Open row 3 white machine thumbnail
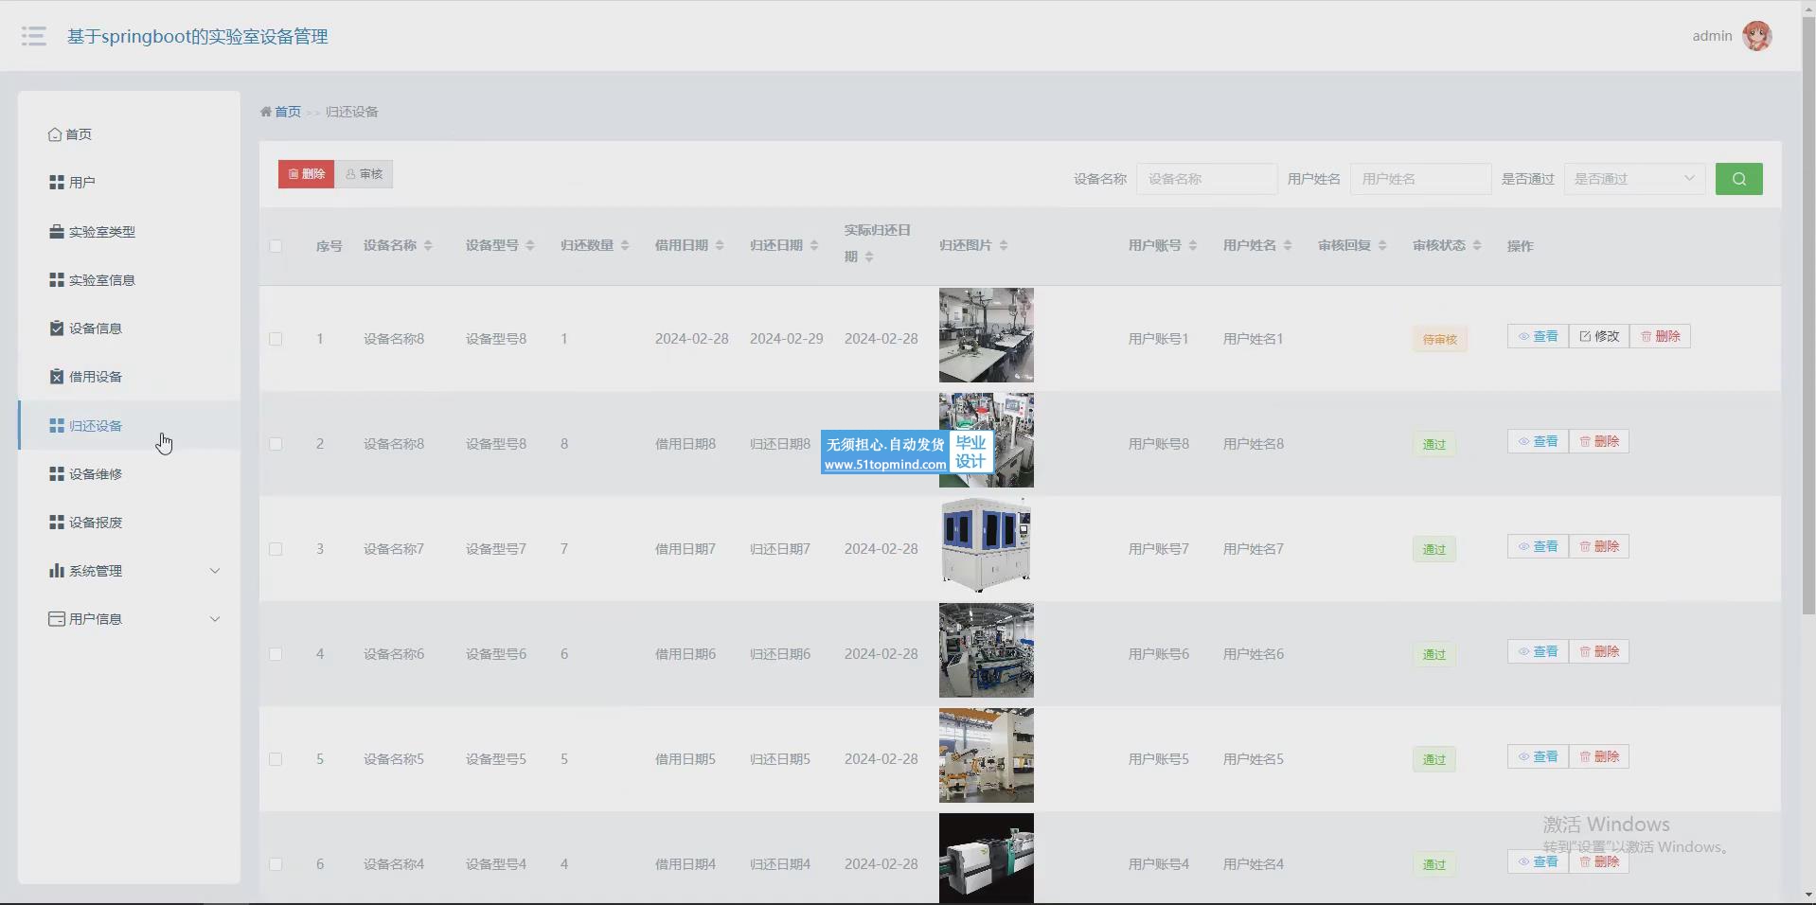The width and height of the screenshot is (1816, 905). click(987, 545)
